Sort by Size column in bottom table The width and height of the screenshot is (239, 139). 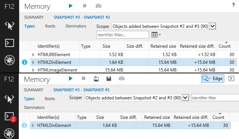click(x=100, y=117)
